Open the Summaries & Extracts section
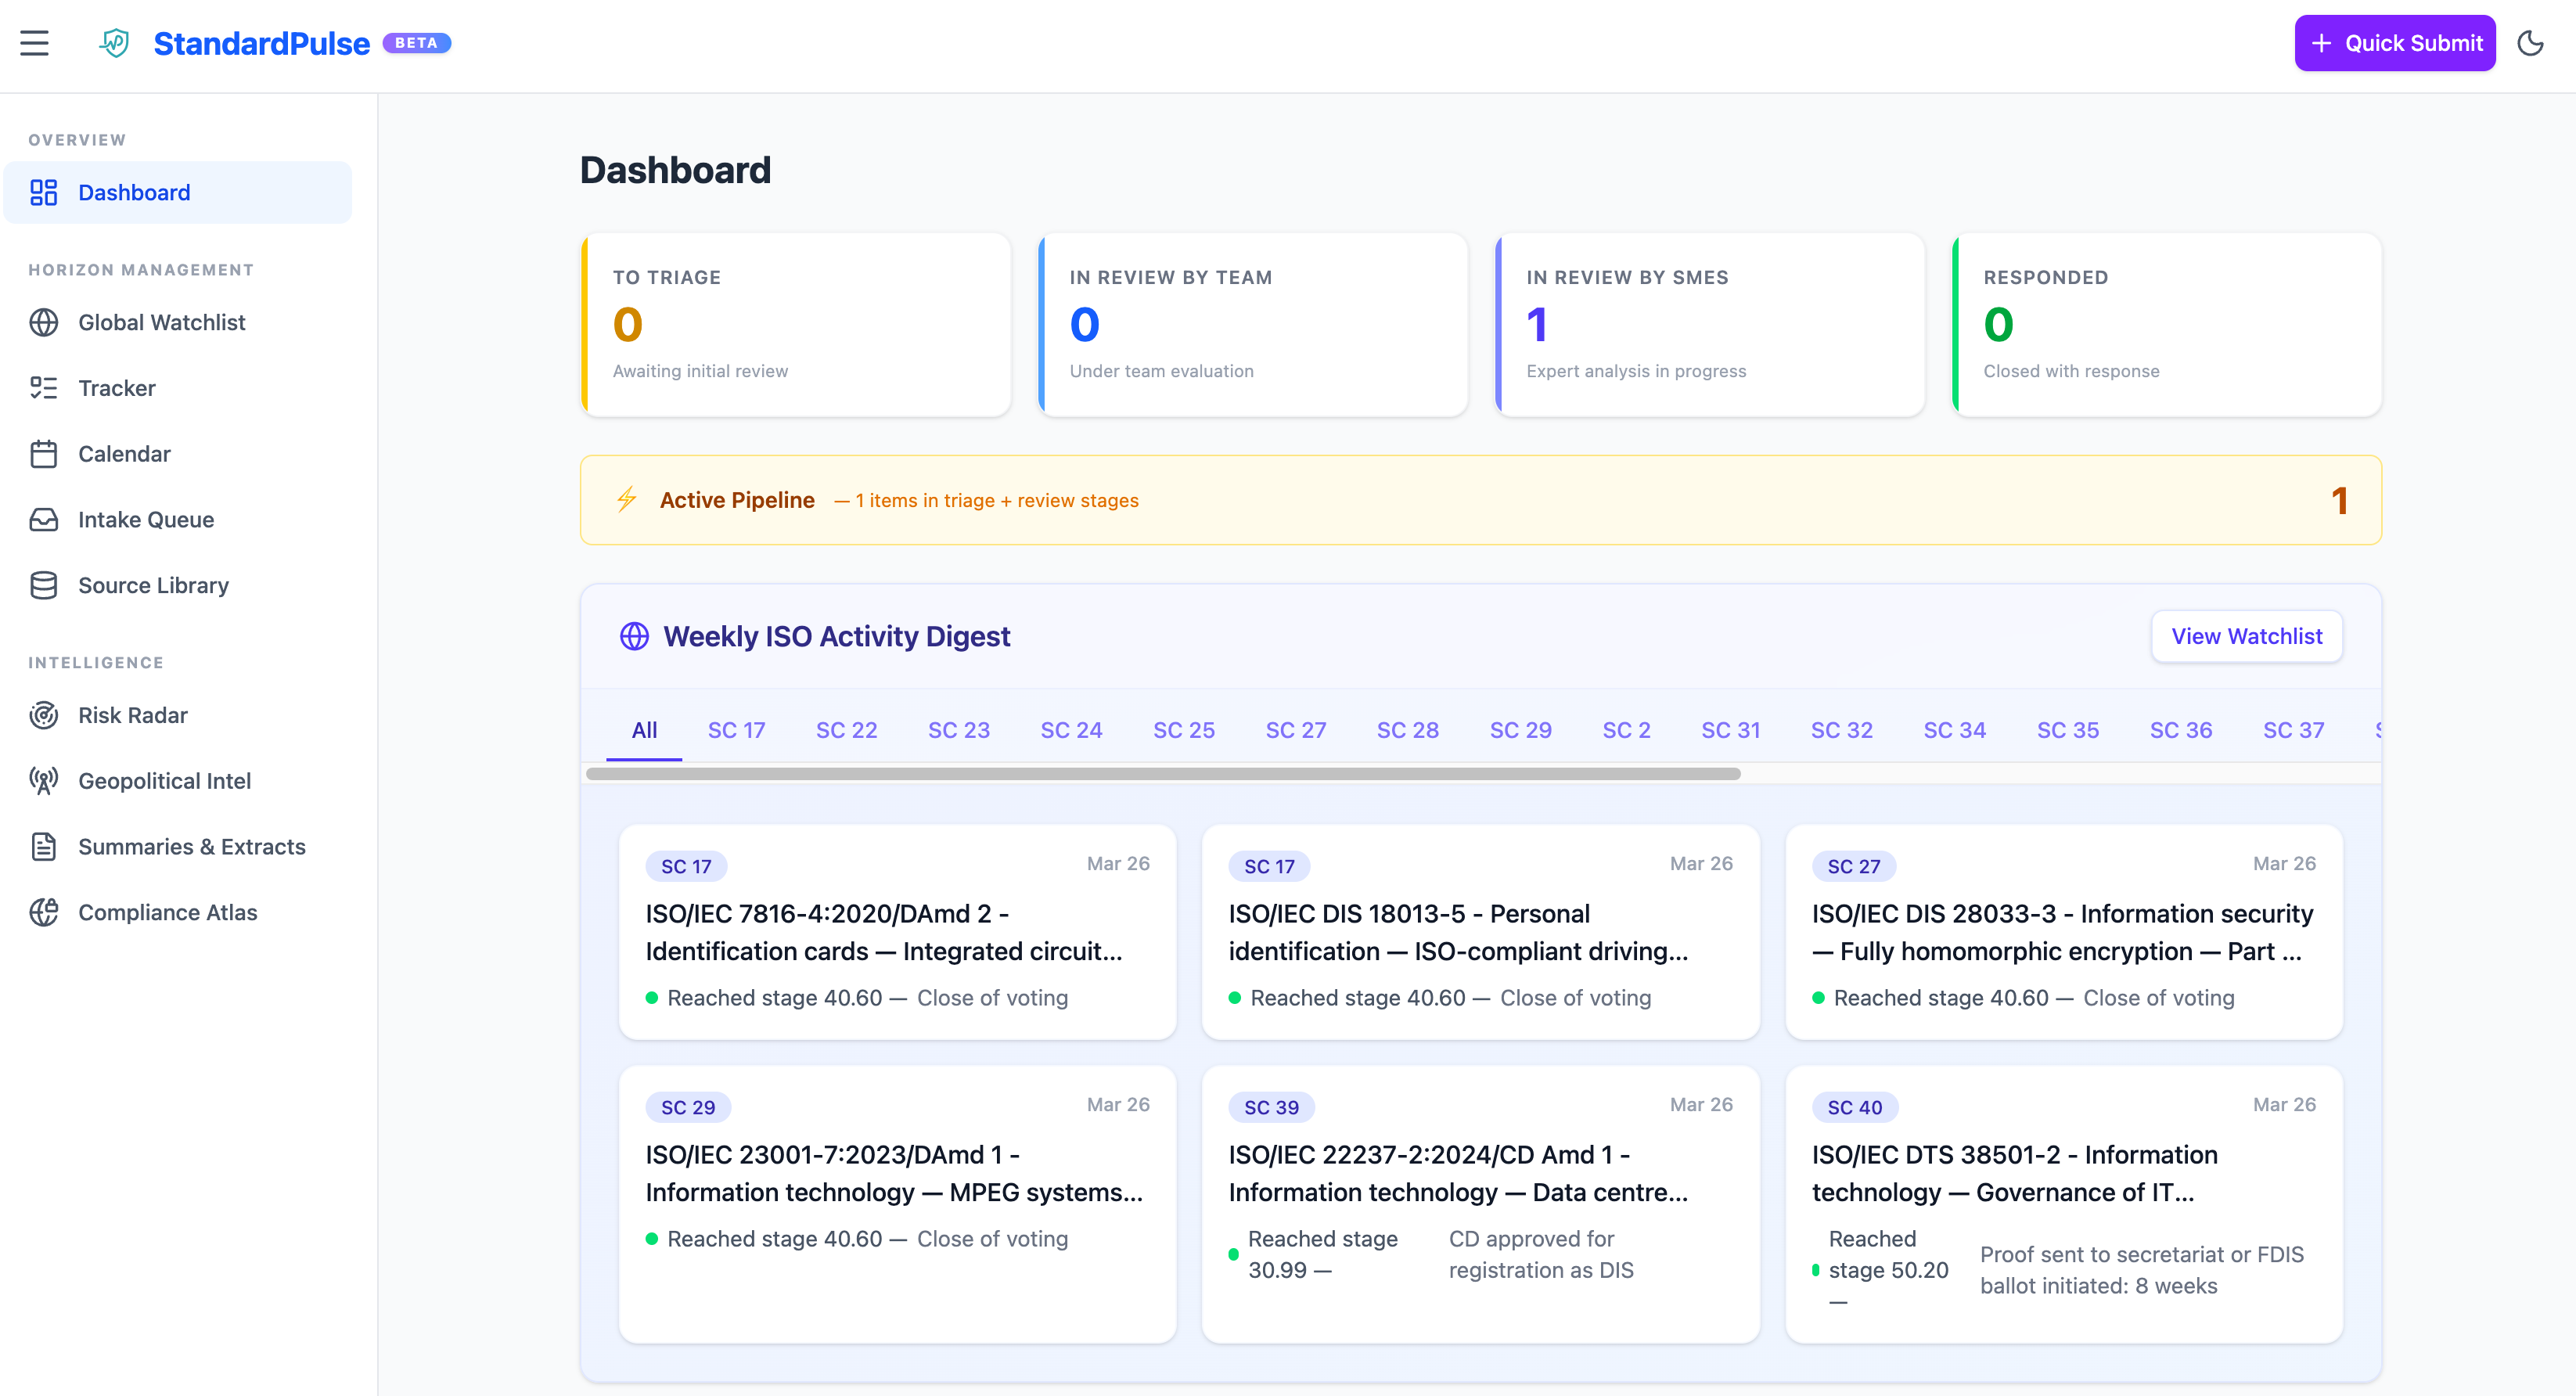 coord(192,846)
